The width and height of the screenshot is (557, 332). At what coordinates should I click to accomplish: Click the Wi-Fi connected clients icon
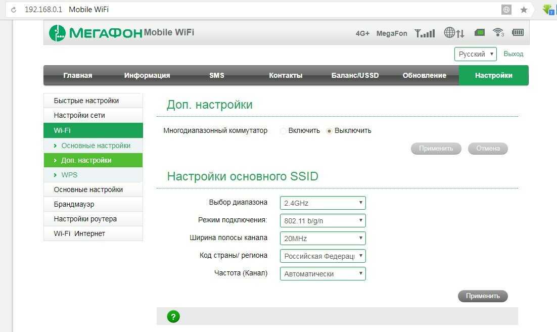click(x=498, y=33)
